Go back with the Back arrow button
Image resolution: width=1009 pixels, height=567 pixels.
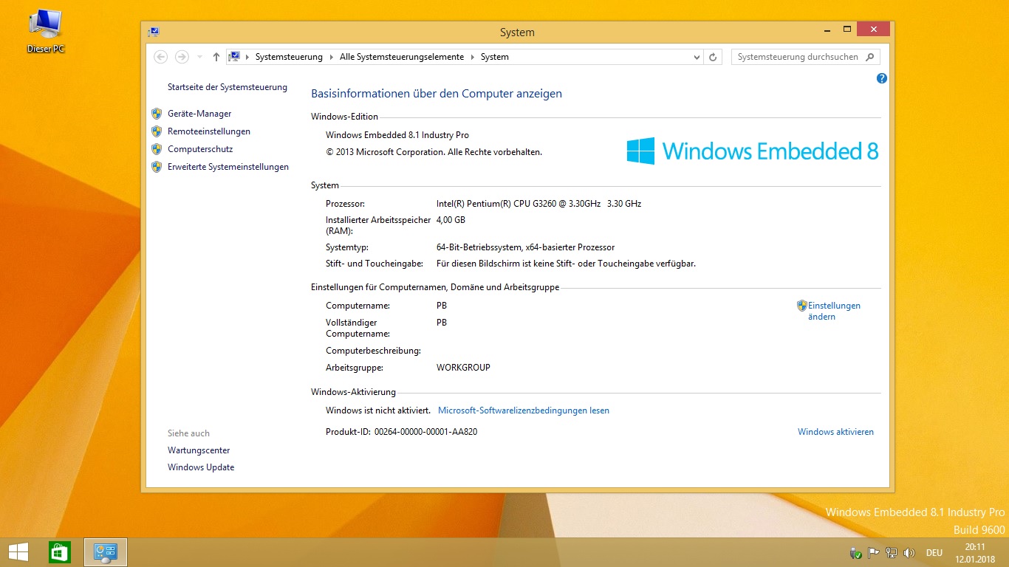[161, 57]
